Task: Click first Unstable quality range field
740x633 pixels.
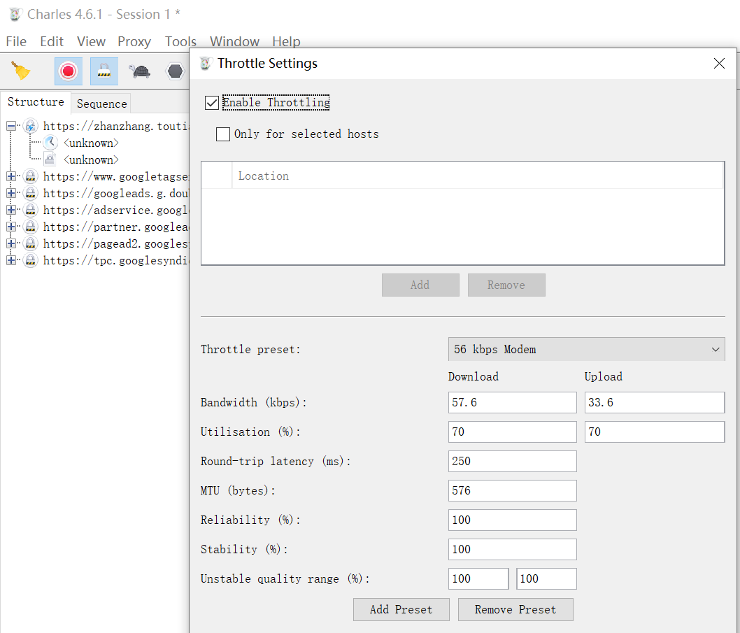Action: pyautogui.click(x=478, y=578)
